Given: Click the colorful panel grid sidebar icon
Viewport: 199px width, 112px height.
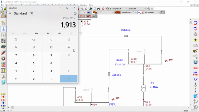Looking at the screenshot, I should coord(3,64).
